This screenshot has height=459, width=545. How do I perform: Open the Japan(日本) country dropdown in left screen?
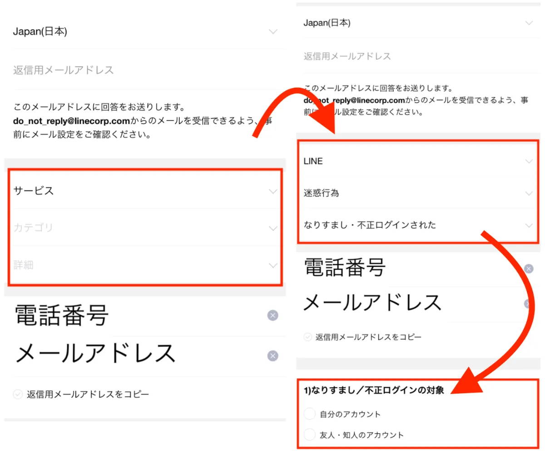coord(145,31)
